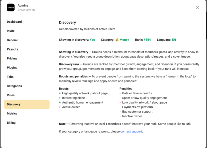207x148 pixels.
Task: Follow the contact support link
Action: 131,132
